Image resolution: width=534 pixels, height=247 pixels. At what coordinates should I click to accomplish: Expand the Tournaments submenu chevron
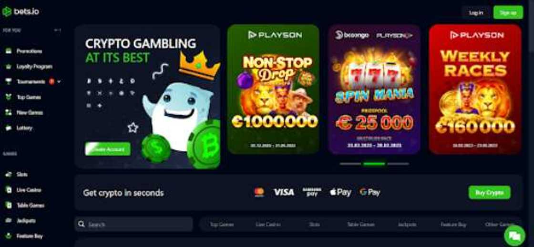pos(59,81)
